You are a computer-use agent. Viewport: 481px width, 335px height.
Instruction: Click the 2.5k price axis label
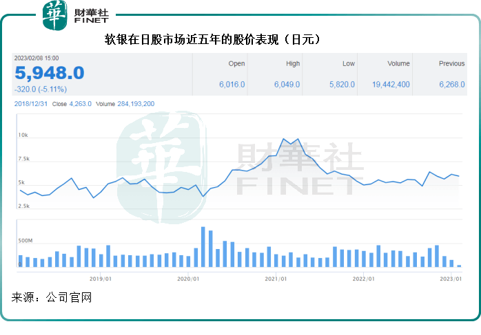tap(24, 206)
